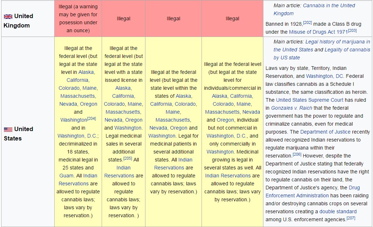Follow the Washington, DC link in notes paragraph
The width and height of the screenshot is (373, 227).
pyautogui.click(x=325, y=76)
